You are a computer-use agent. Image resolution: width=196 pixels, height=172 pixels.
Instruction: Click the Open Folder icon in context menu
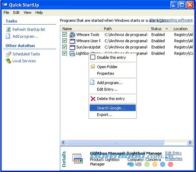coord(93,67)
